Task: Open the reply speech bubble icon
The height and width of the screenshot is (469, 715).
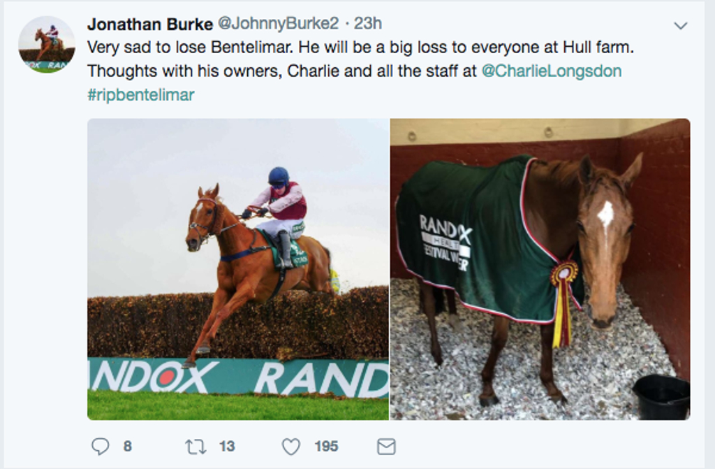Action: click(x=100, y=447)
